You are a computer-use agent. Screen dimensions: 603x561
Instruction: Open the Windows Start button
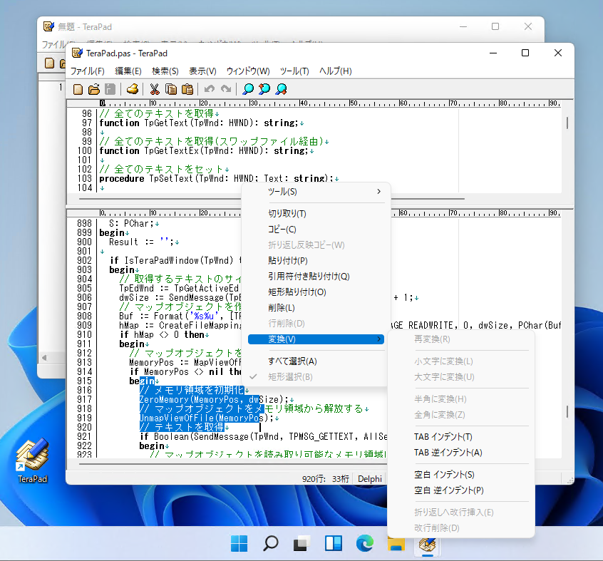[239, 544]
